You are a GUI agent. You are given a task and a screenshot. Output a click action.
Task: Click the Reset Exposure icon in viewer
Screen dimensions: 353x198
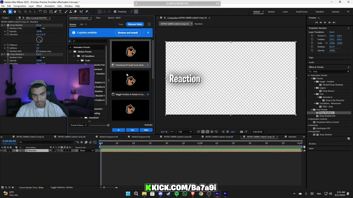coord(228,132)
